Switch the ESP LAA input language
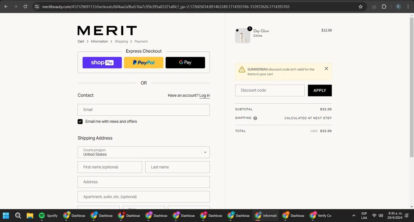 tap(364, 215)
